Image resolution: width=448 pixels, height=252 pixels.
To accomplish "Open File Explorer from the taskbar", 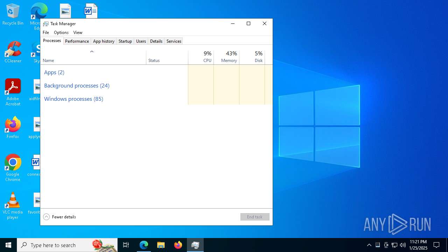I will 161,245.
